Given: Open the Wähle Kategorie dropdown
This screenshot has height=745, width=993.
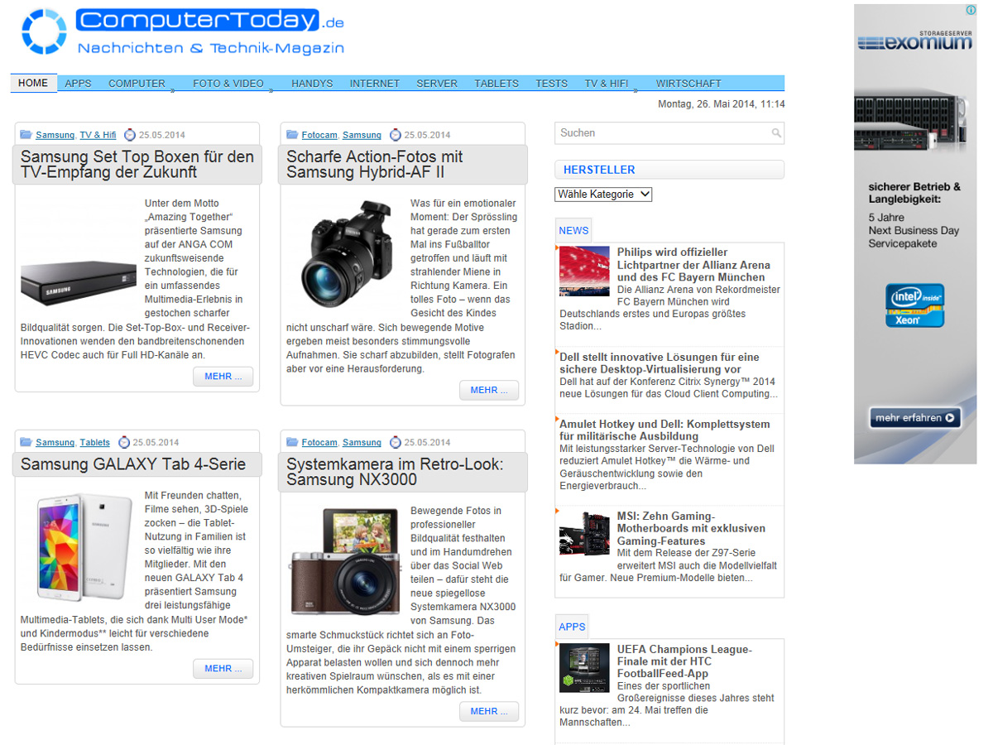Looking at the screenshot, I should click(603, 195).
